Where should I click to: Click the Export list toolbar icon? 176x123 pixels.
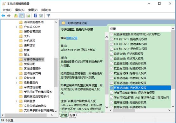[28, 16]
